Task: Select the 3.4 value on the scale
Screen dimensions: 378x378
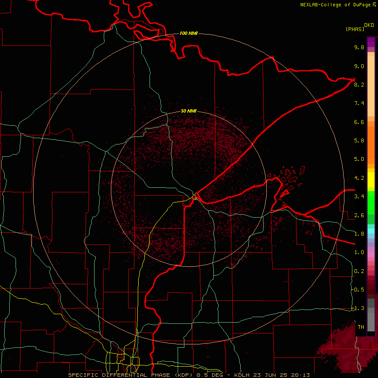Action: coord(359,197)
